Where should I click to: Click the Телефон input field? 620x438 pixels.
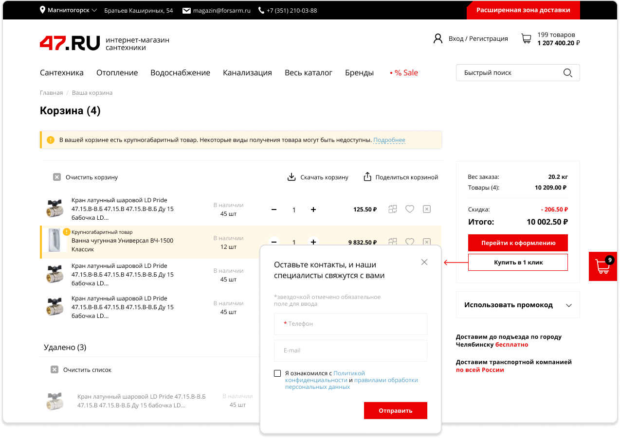tap(350, 324)
